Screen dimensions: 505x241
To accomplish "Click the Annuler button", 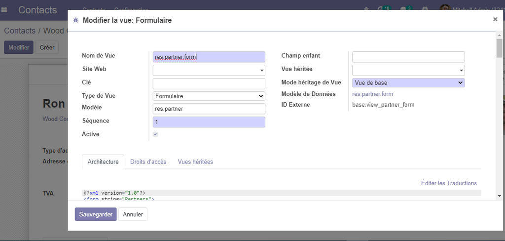I will pyautogui.click(x=133, y=214).
